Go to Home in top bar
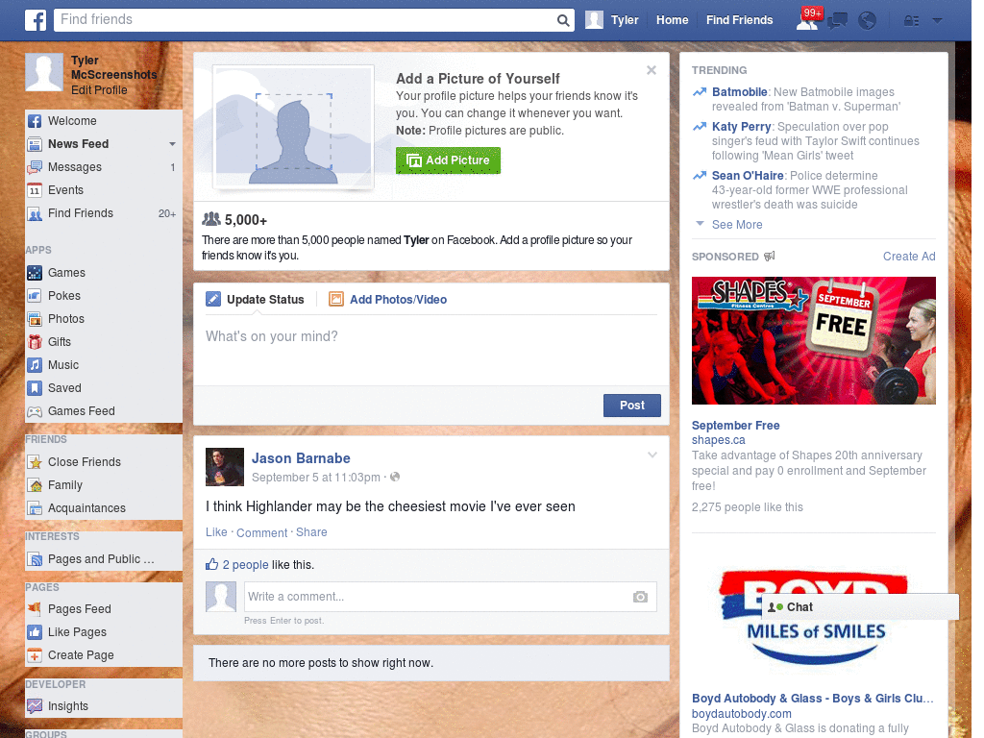The image size is (984, 738). [672, 20]
